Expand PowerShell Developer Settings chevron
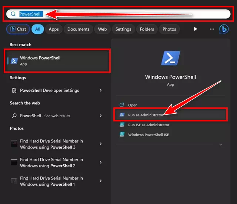Screen dimensions: 237x204 [100, 90]
